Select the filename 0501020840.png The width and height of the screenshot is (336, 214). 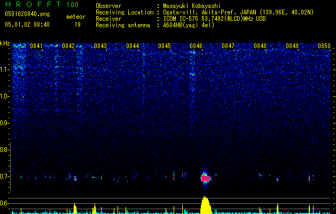point(27,14)
